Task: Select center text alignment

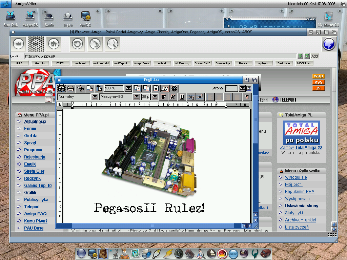Action: pyautogui.click(x=219, y=97)
